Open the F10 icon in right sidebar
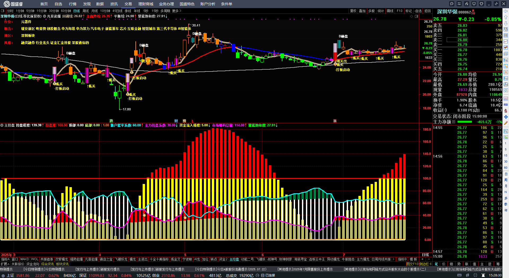509x278 pixels. [506, 60]
